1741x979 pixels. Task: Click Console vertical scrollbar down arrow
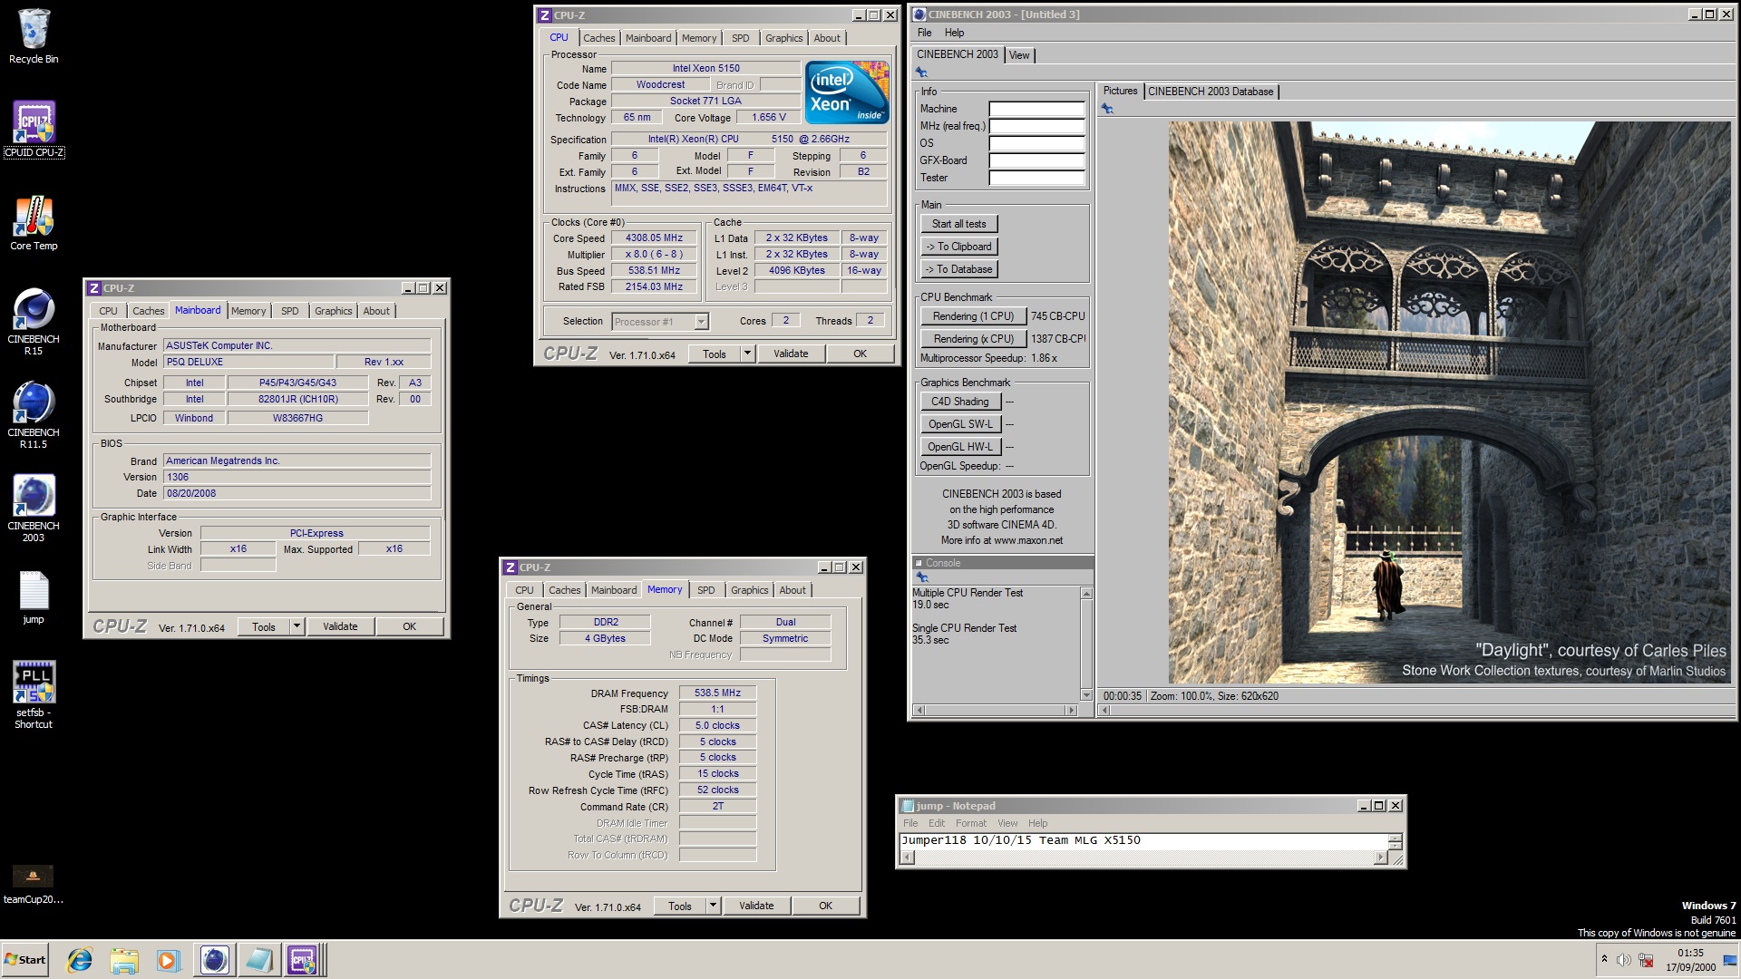pyautogui.click(x=1086, y=695)
